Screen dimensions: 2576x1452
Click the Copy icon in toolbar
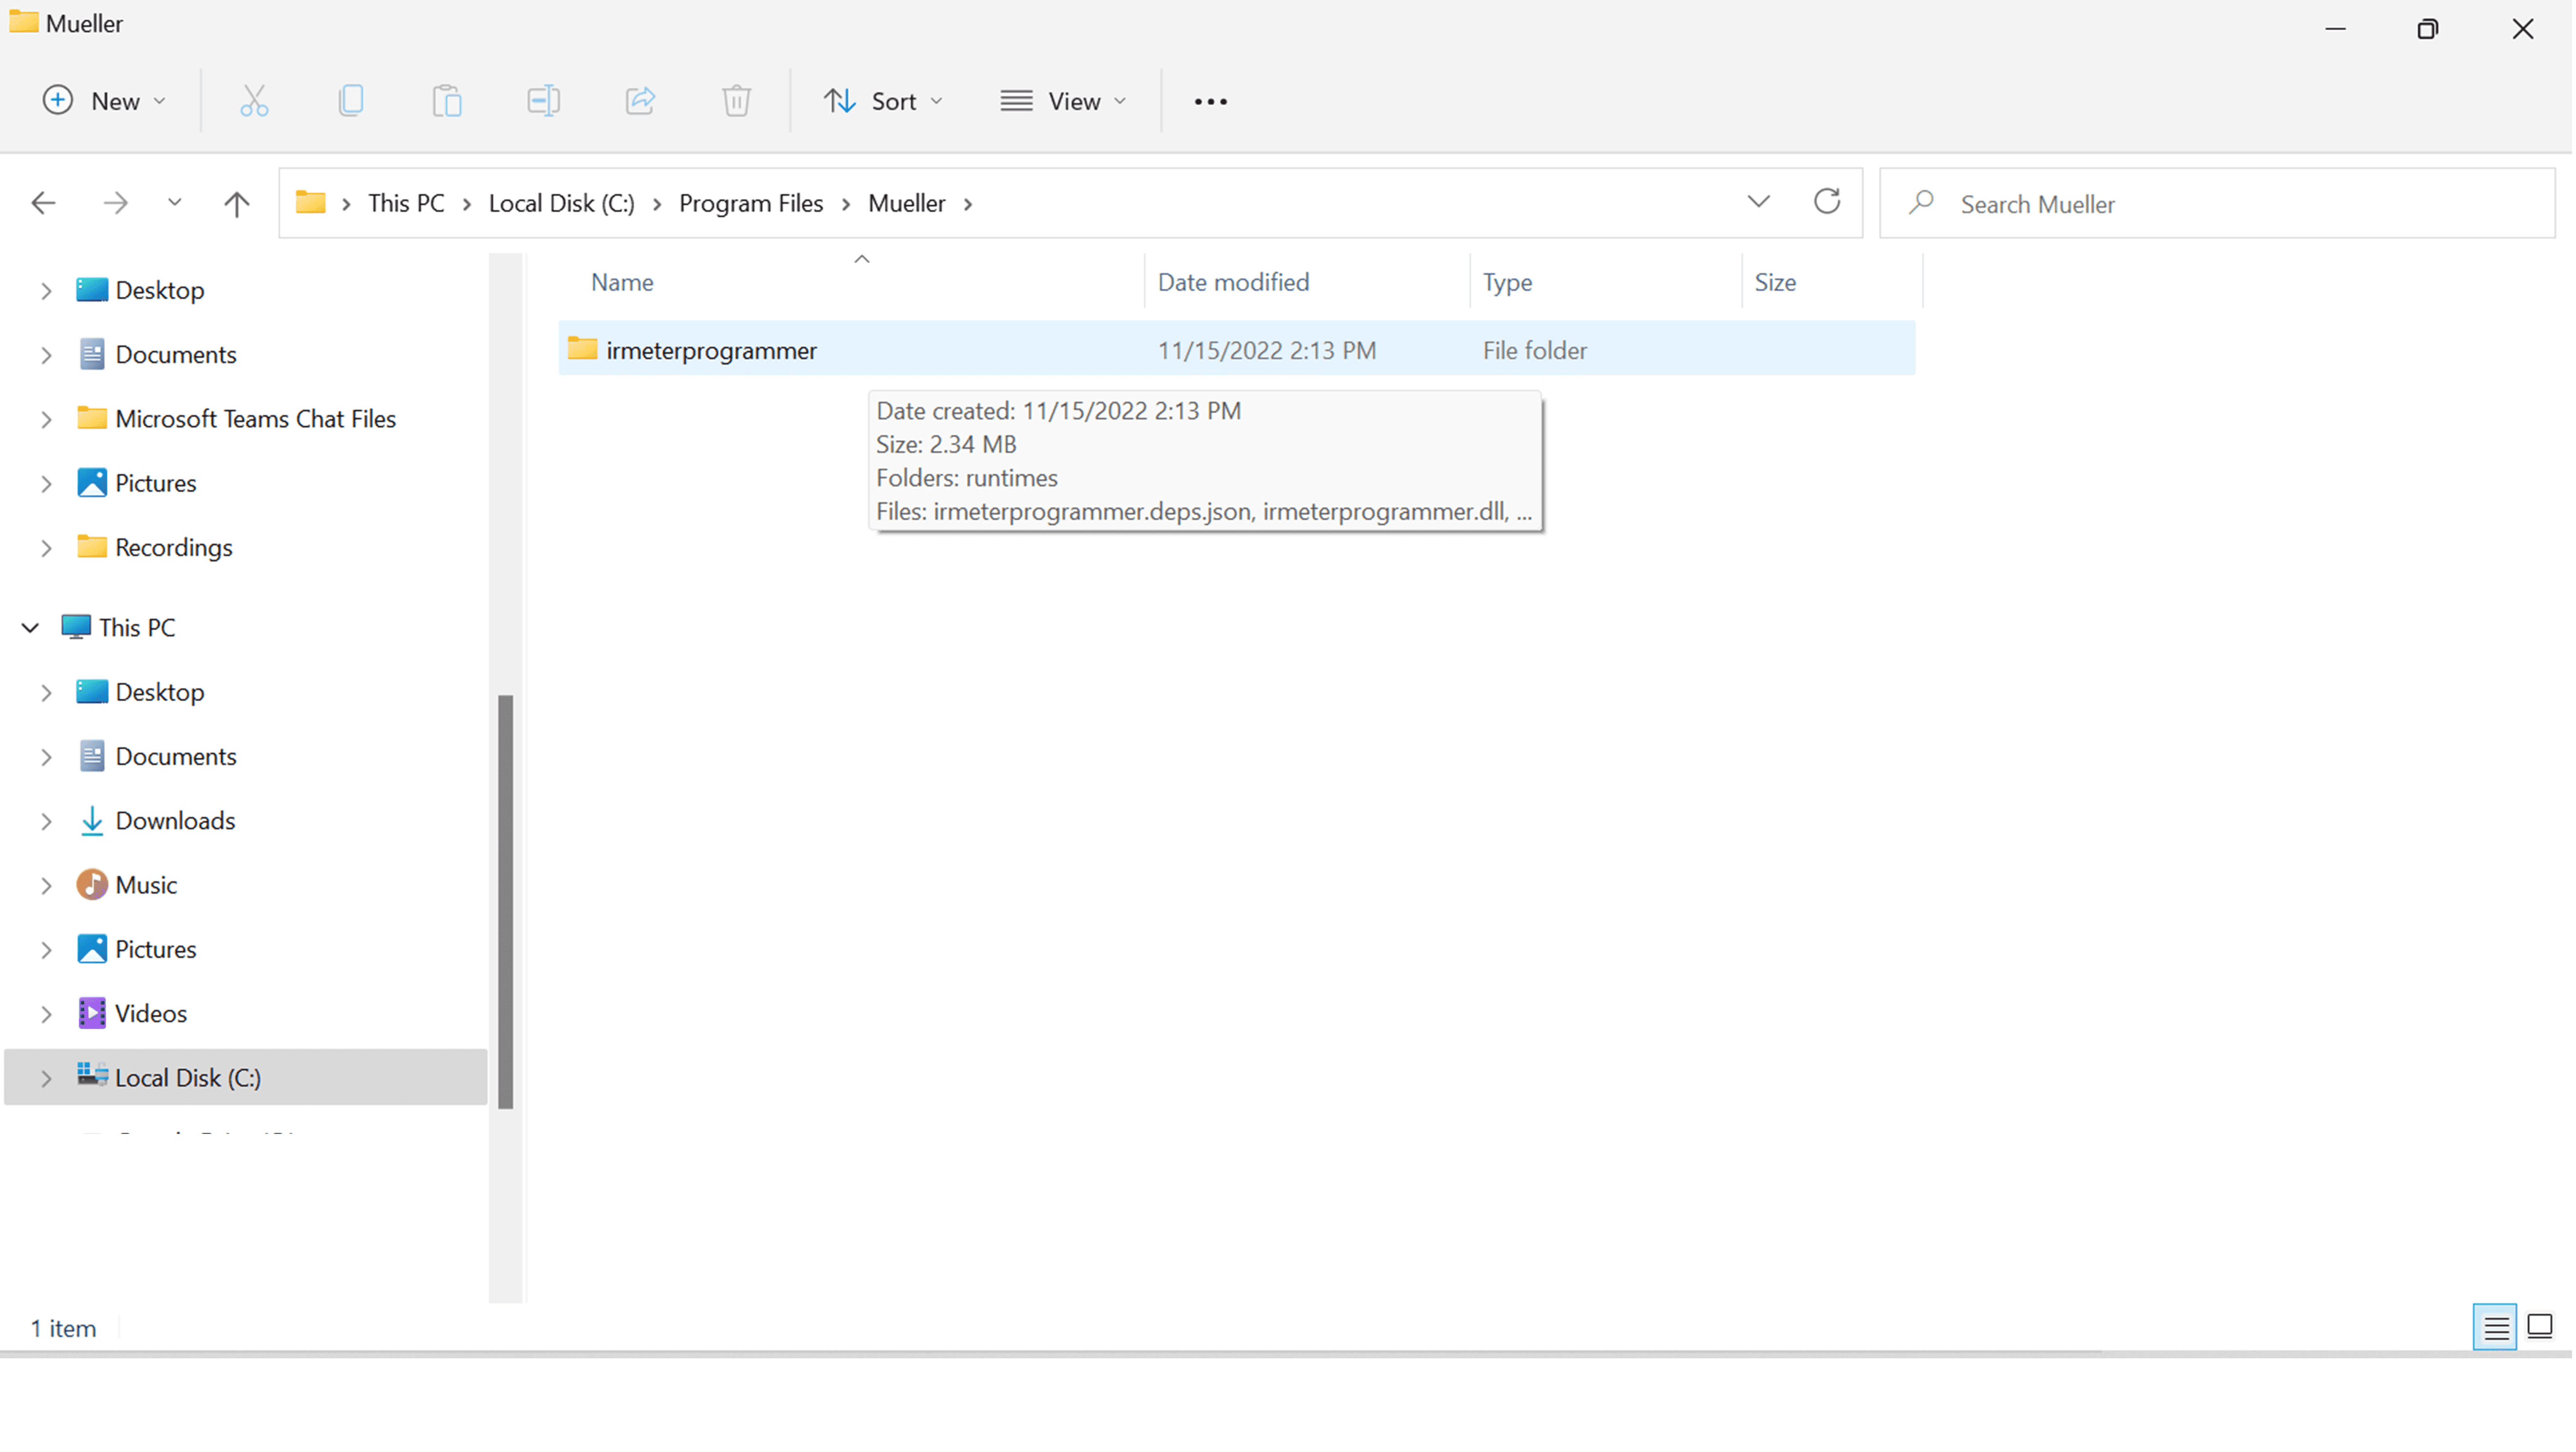pyautogui.click(x=350, y=101)
